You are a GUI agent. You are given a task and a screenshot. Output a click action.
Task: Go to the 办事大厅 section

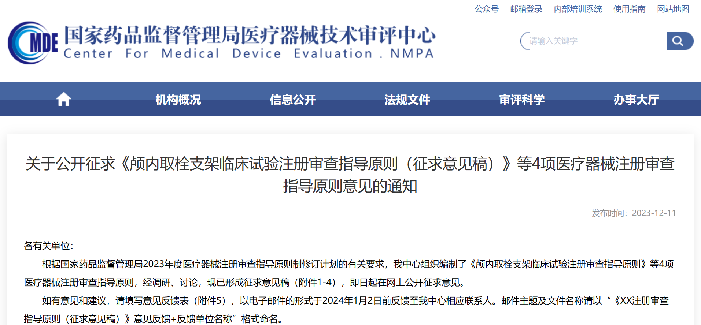636,100
